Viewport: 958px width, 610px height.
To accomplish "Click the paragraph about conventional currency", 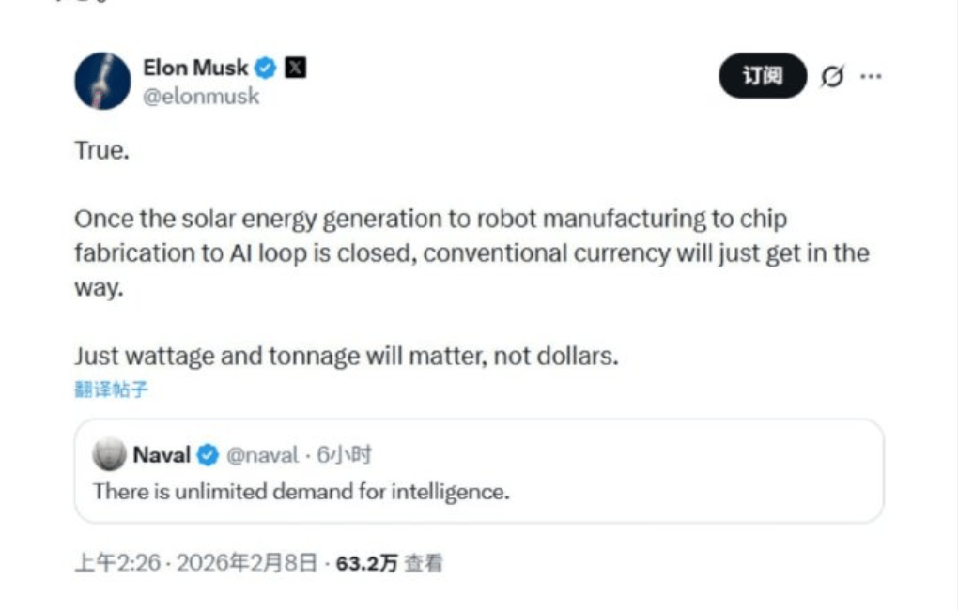I will click(470, 253).
